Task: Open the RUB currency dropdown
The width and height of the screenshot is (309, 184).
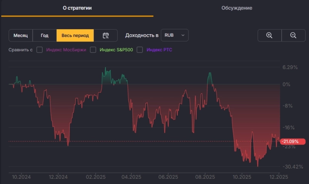Action: click(174, 35)
